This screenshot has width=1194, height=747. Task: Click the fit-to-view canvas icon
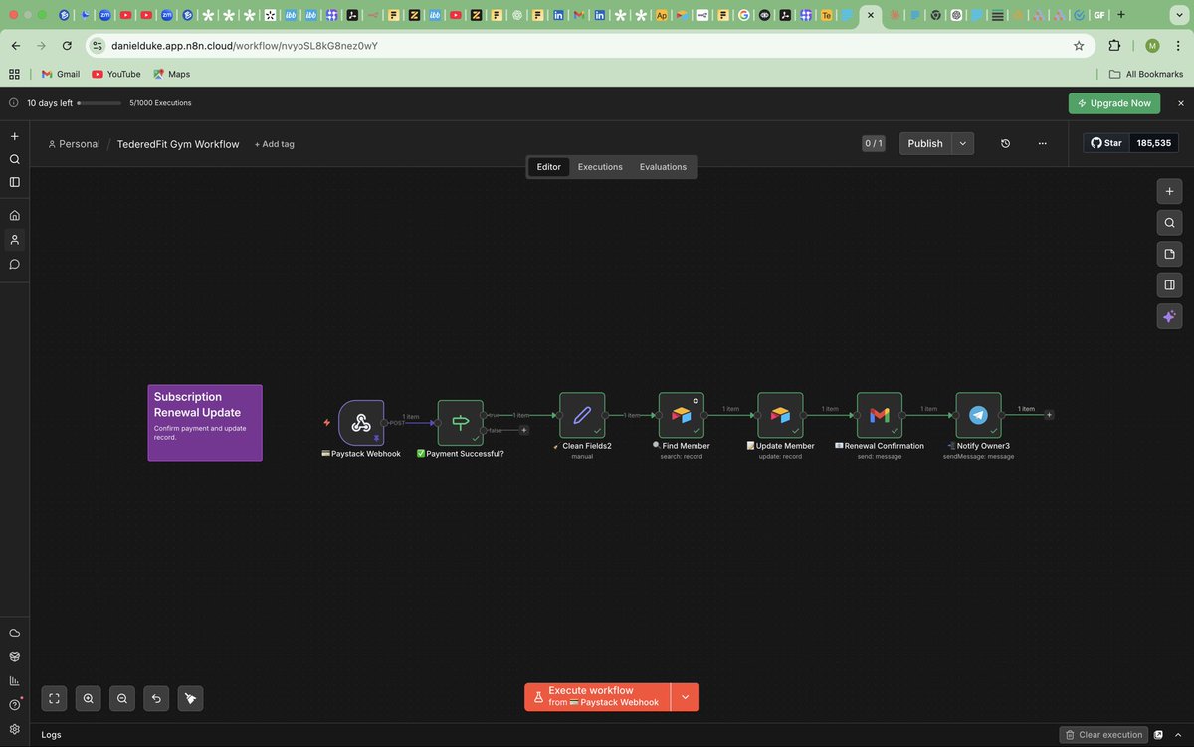click(55, 699)
